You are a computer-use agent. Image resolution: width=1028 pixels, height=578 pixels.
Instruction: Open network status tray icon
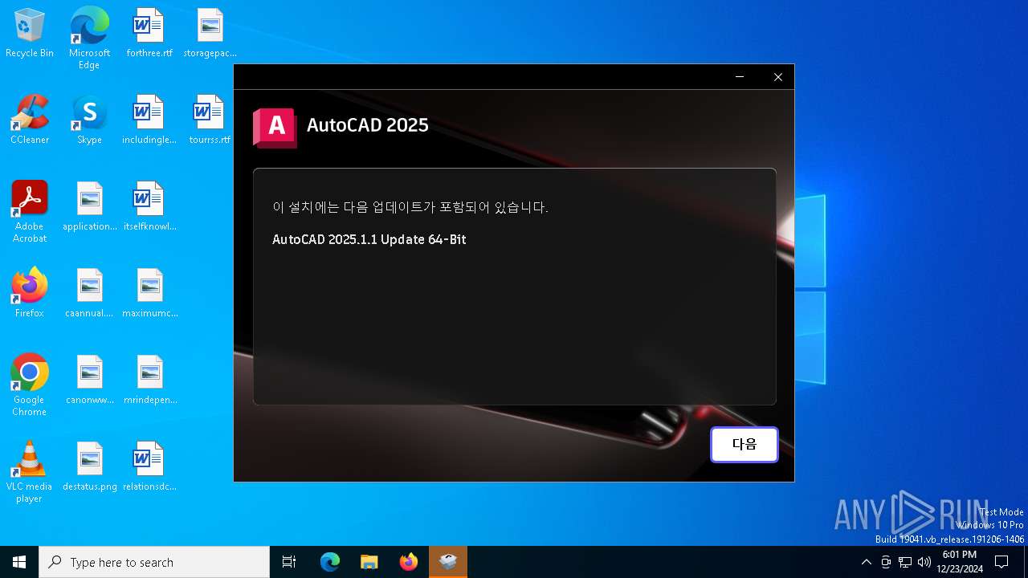tap(905, 562)
